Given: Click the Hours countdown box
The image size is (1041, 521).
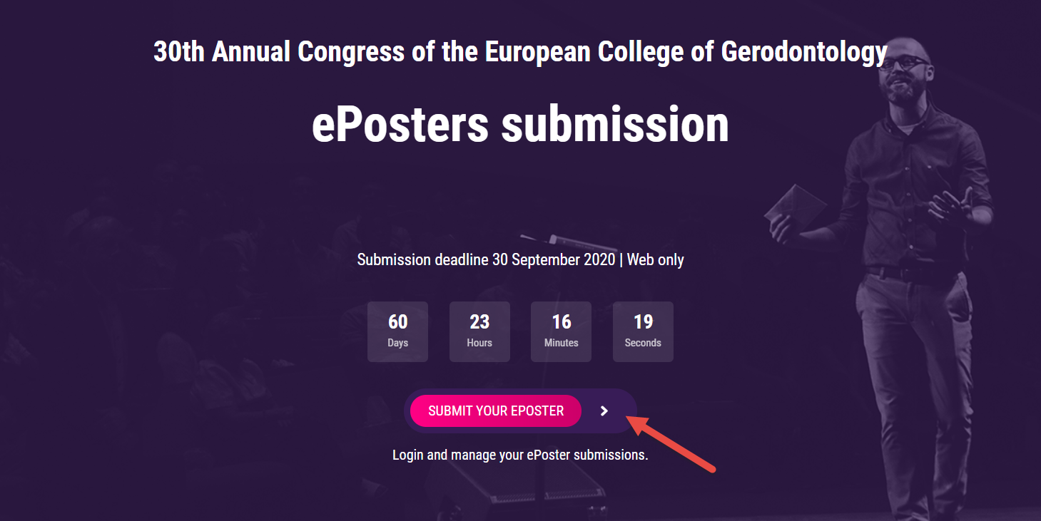Looking at the screenshot, I should [479, 331].
